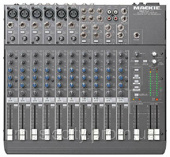Turn the Trim knob on channel 3
The height and width of the screenshot is (157, 170).
click(x=37, y=38)
